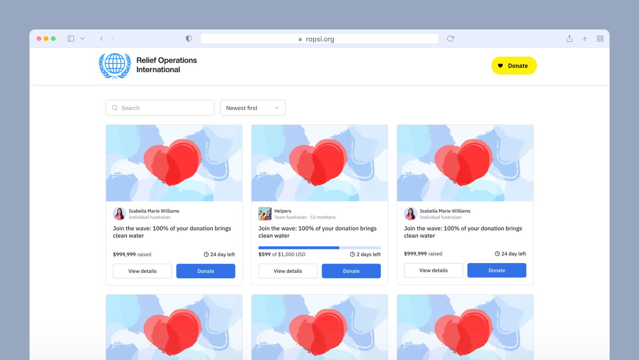The image size is (639, 360).
Task: Reload the page with the refresh icon
Action: coord(450,39)
